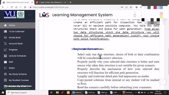Open My Studied Courses link
Viewport: 169px width, 95px height.
19,80
